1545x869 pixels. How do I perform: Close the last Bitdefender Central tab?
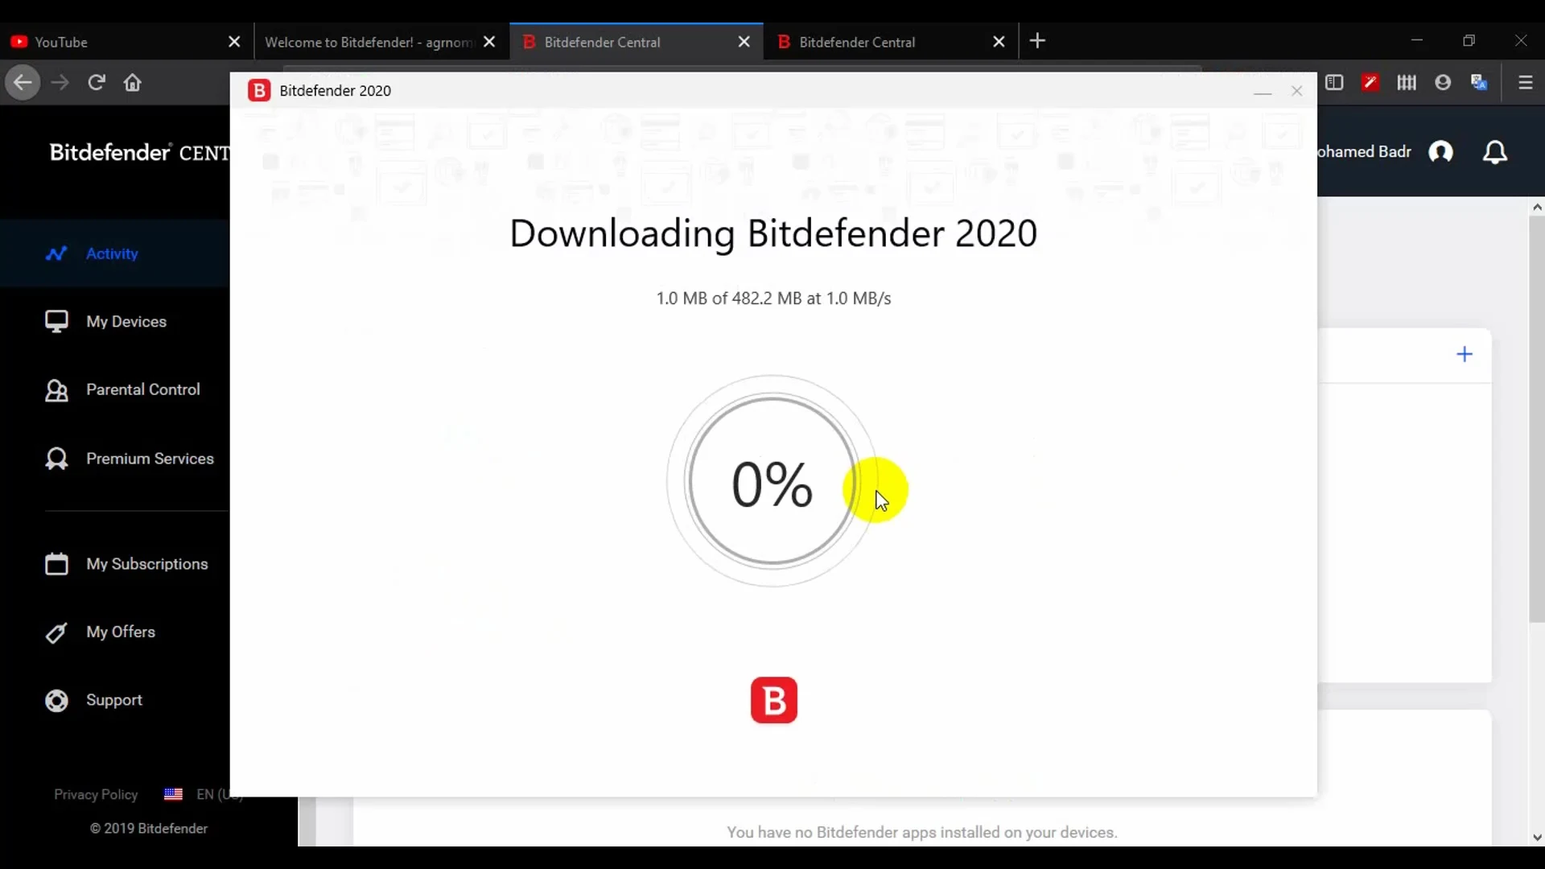(x=999, y=42)
